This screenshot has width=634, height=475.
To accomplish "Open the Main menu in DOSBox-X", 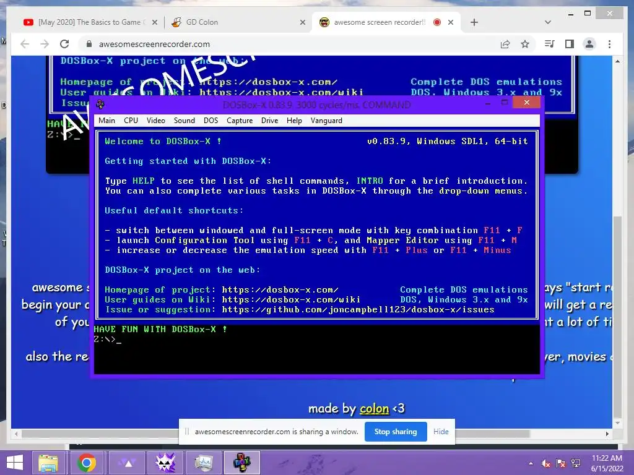I will pos(106,121).
